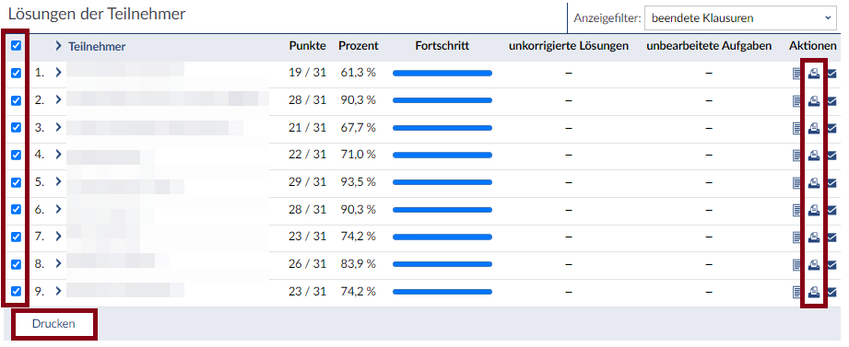This screenshot has width=849, height=347.
Task: Expand details for participant 5 with the chevron
Action: click(x=58, y=181)
